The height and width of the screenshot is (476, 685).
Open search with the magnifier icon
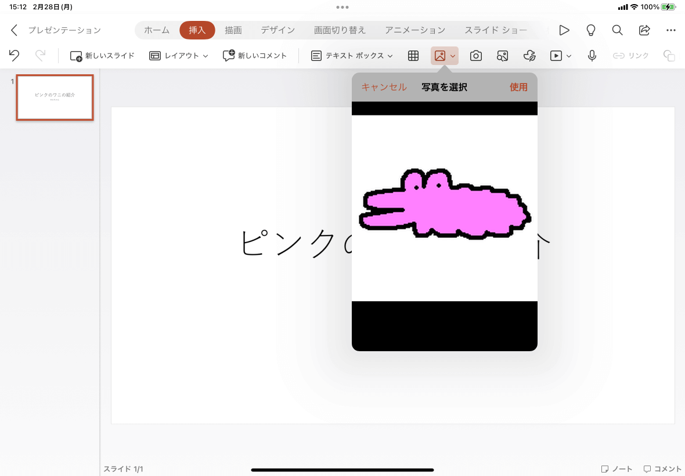coord(617,30)
